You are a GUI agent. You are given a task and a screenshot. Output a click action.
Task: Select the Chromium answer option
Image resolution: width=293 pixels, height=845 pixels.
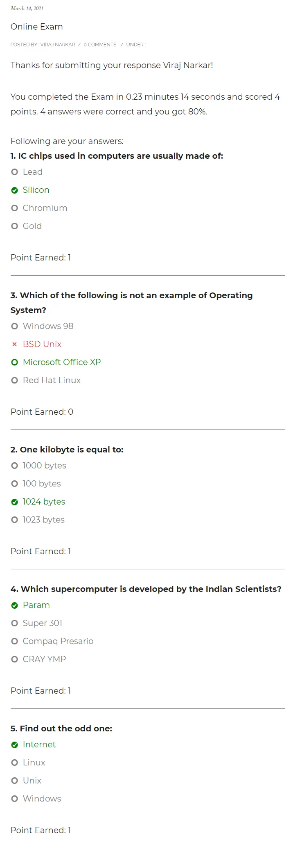(x=15, y=208)
